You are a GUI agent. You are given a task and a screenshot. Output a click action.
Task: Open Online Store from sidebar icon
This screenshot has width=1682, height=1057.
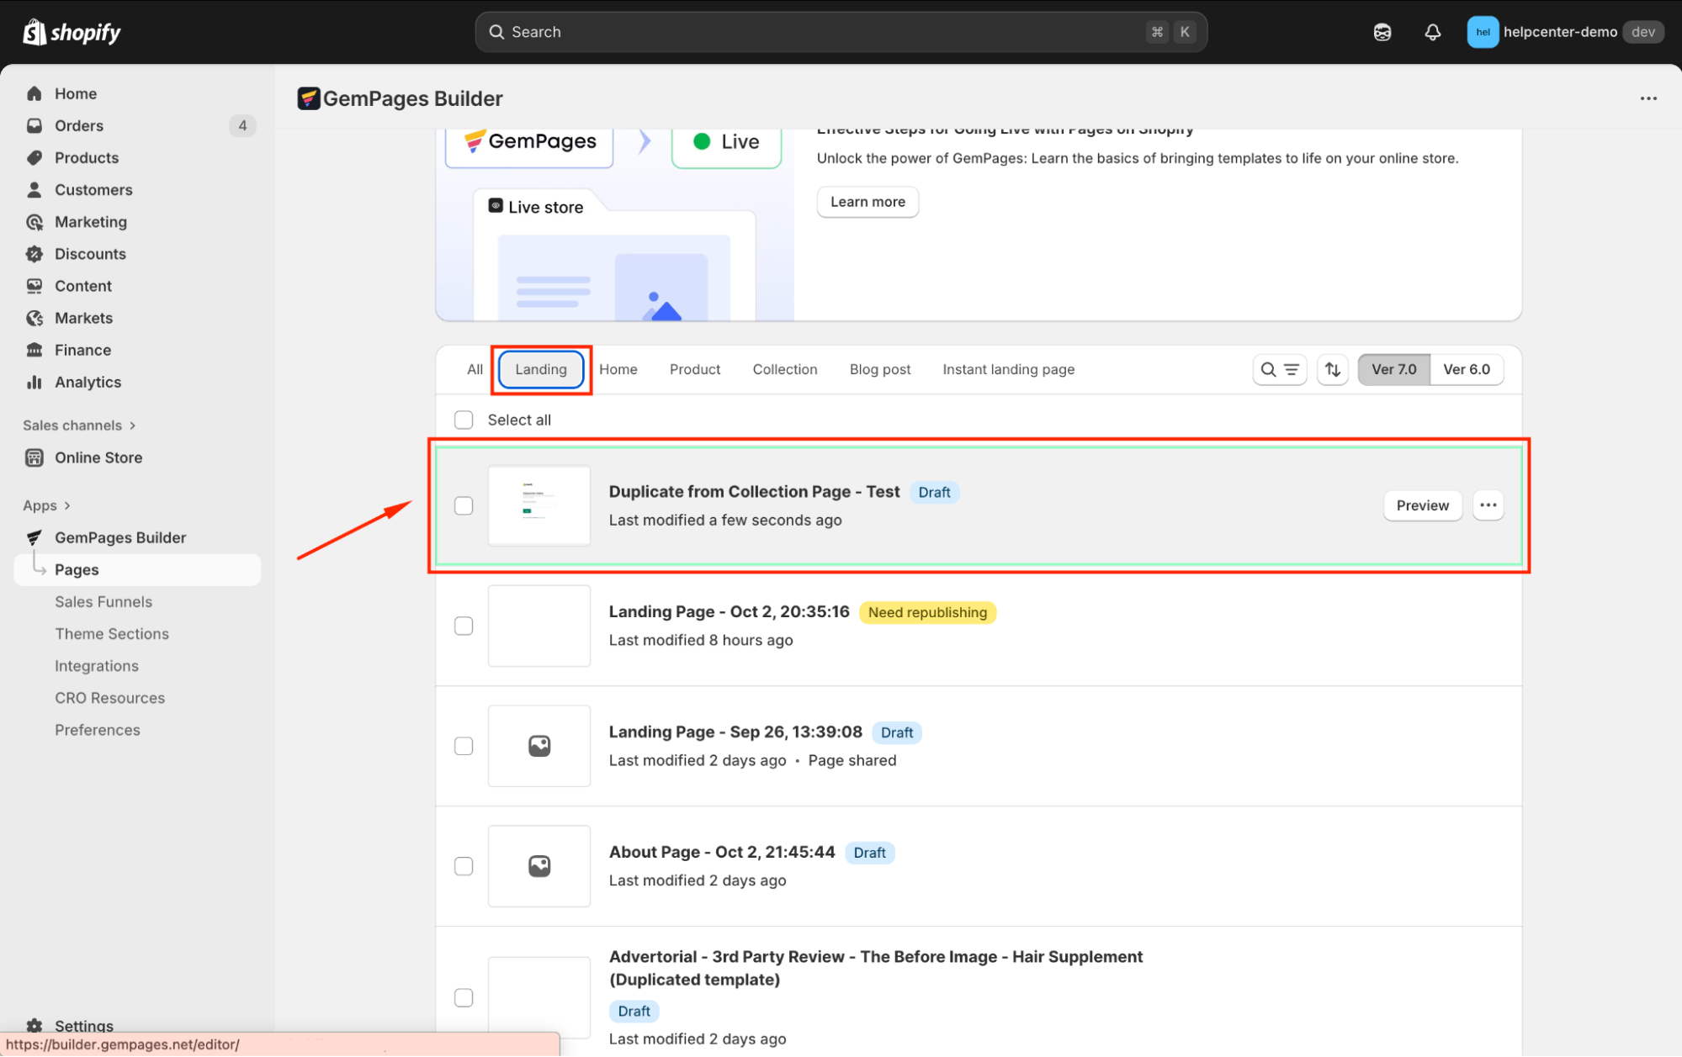[34, 457]
